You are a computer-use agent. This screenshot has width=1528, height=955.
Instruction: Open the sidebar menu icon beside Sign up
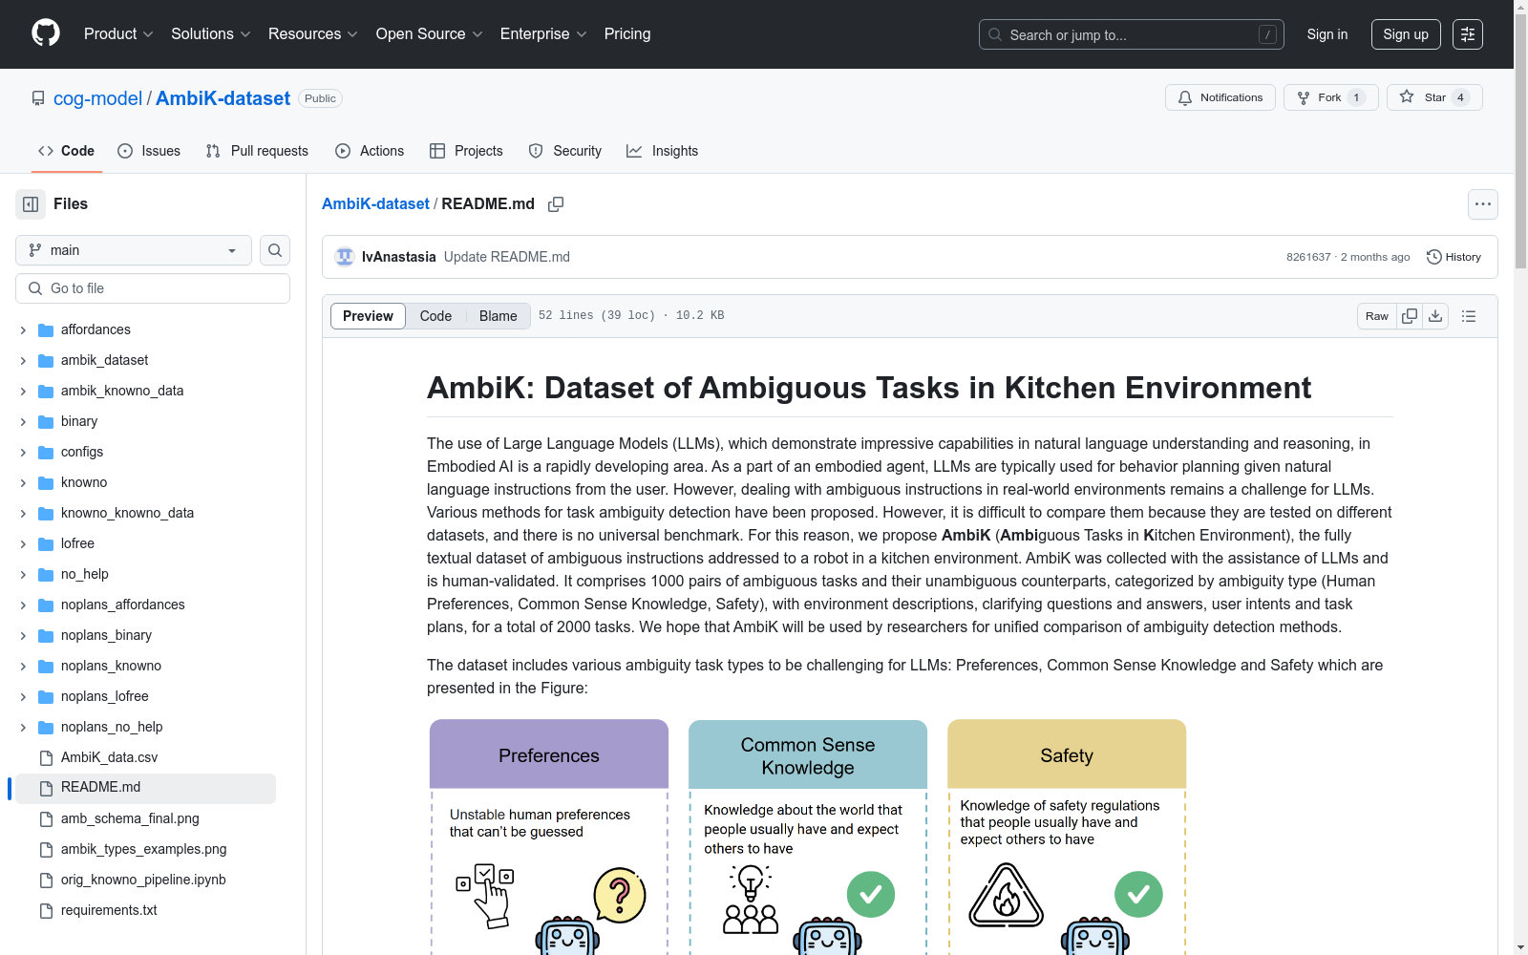[1468, 34]
